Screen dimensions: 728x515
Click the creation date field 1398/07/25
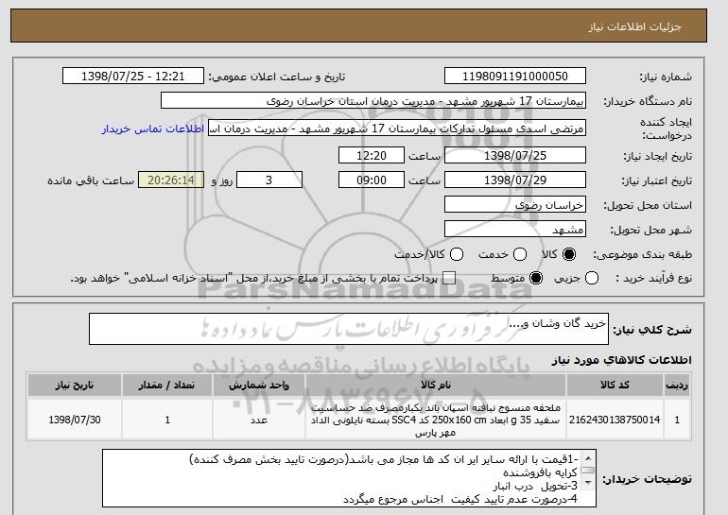click(x=515, y=155)
